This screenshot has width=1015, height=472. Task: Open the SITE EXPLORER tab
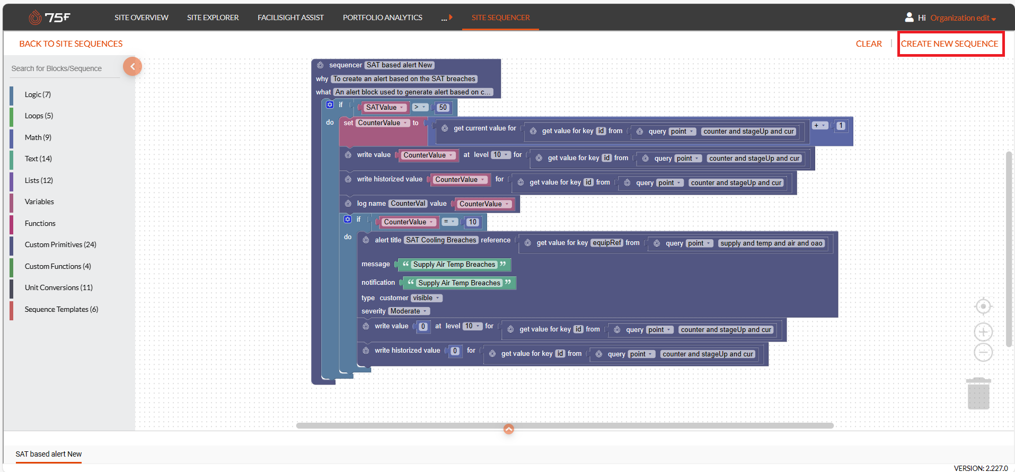[213, 18]
